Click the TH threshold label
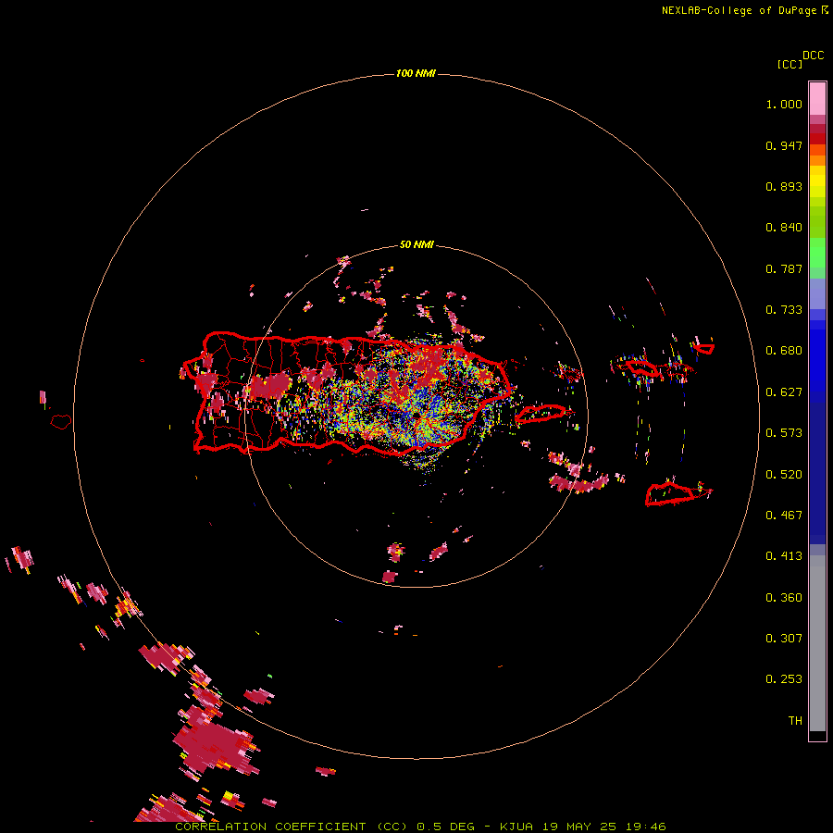Screen dimensions: 833x833 coord(795,721)
